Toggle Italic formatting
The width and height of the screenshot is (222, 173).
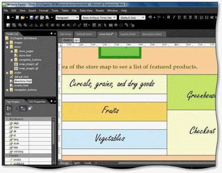174,17
